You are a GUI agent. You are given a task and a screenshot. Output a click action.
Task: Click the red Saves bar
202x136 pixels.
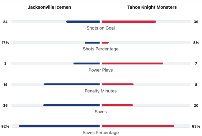117,105
